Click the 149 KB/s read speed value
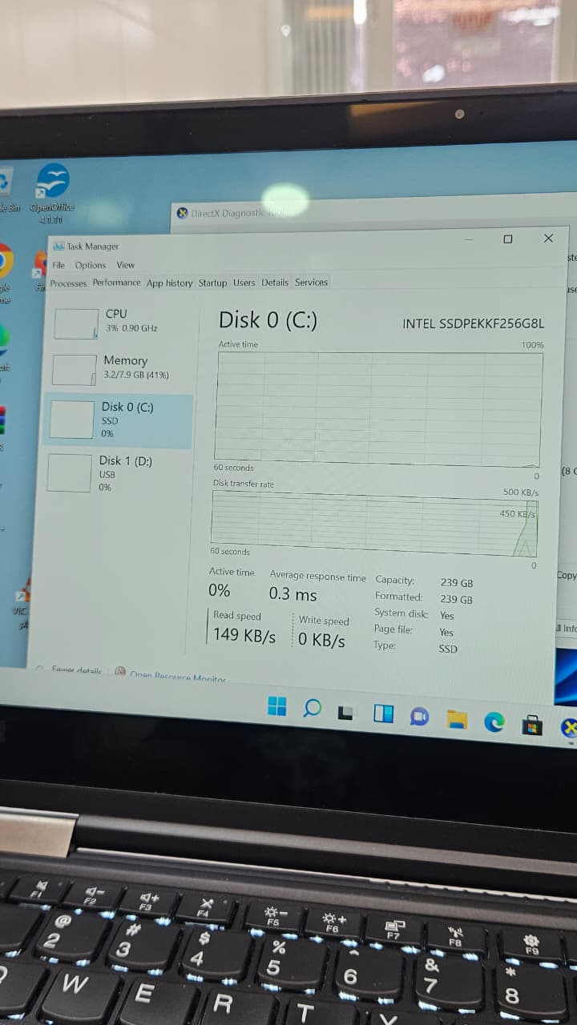The image size is (577, 1025). pos(244,637)
